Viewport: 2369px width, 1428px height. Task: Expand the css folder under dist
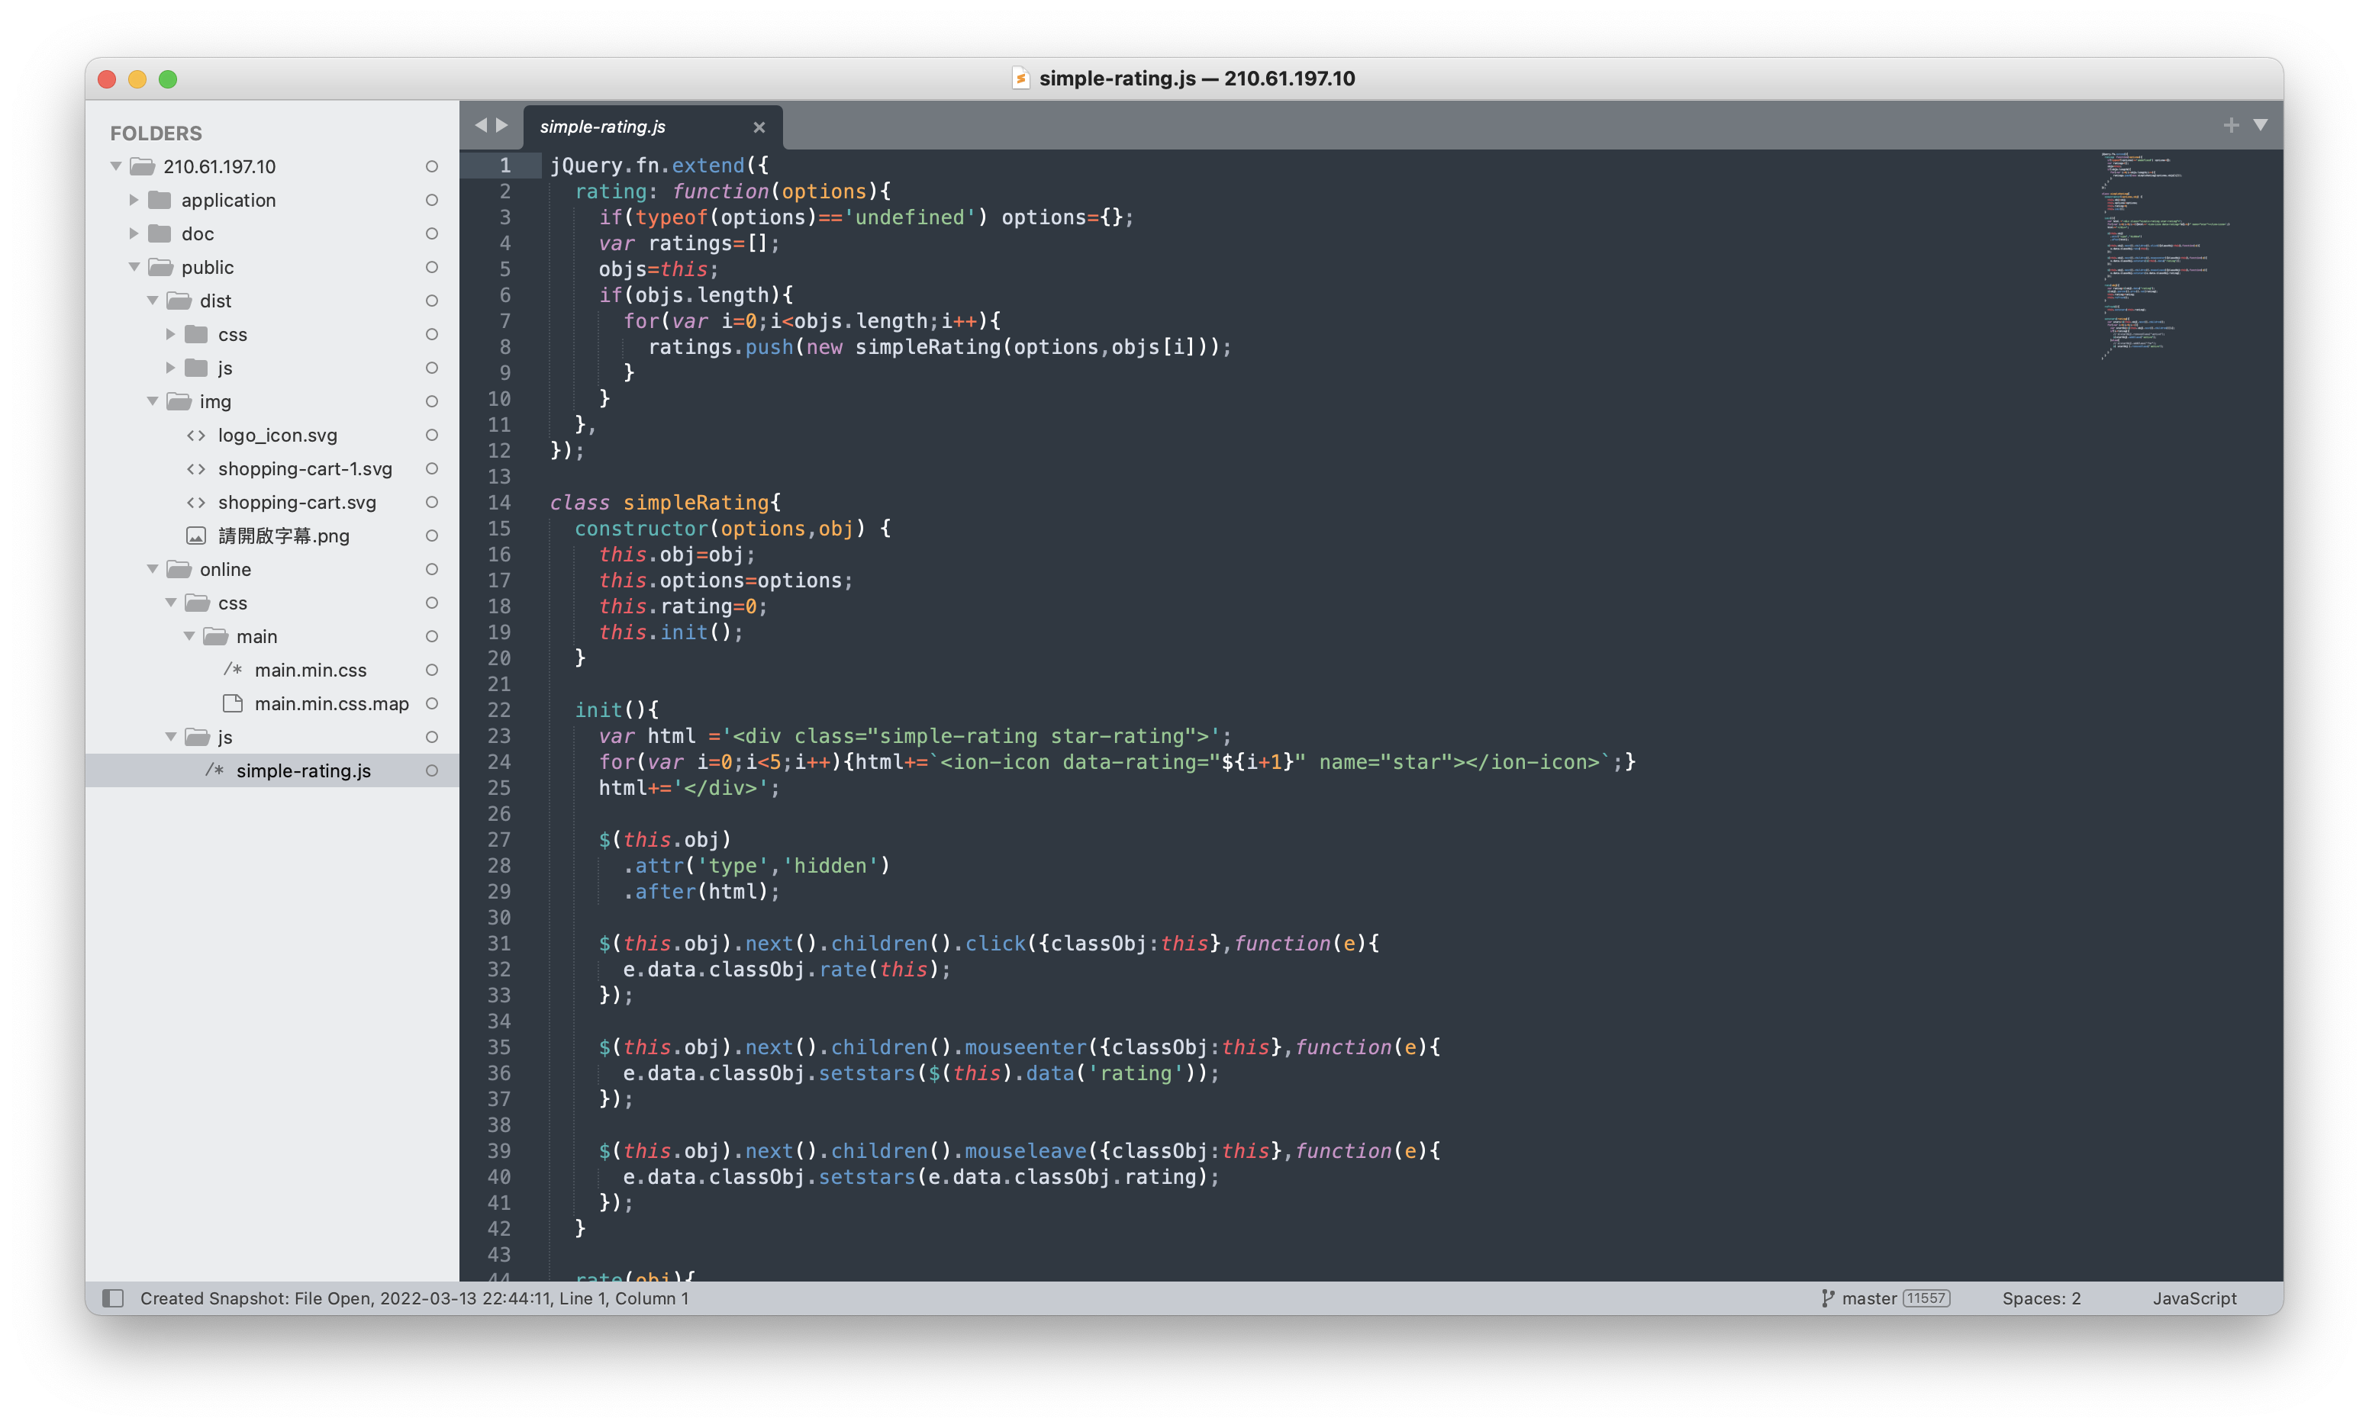pos(170,334)
